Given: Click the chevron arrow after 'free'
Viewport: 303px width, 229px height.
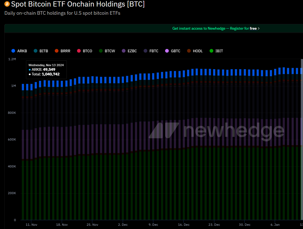Looking at the screenshot, I should [259, 28].
